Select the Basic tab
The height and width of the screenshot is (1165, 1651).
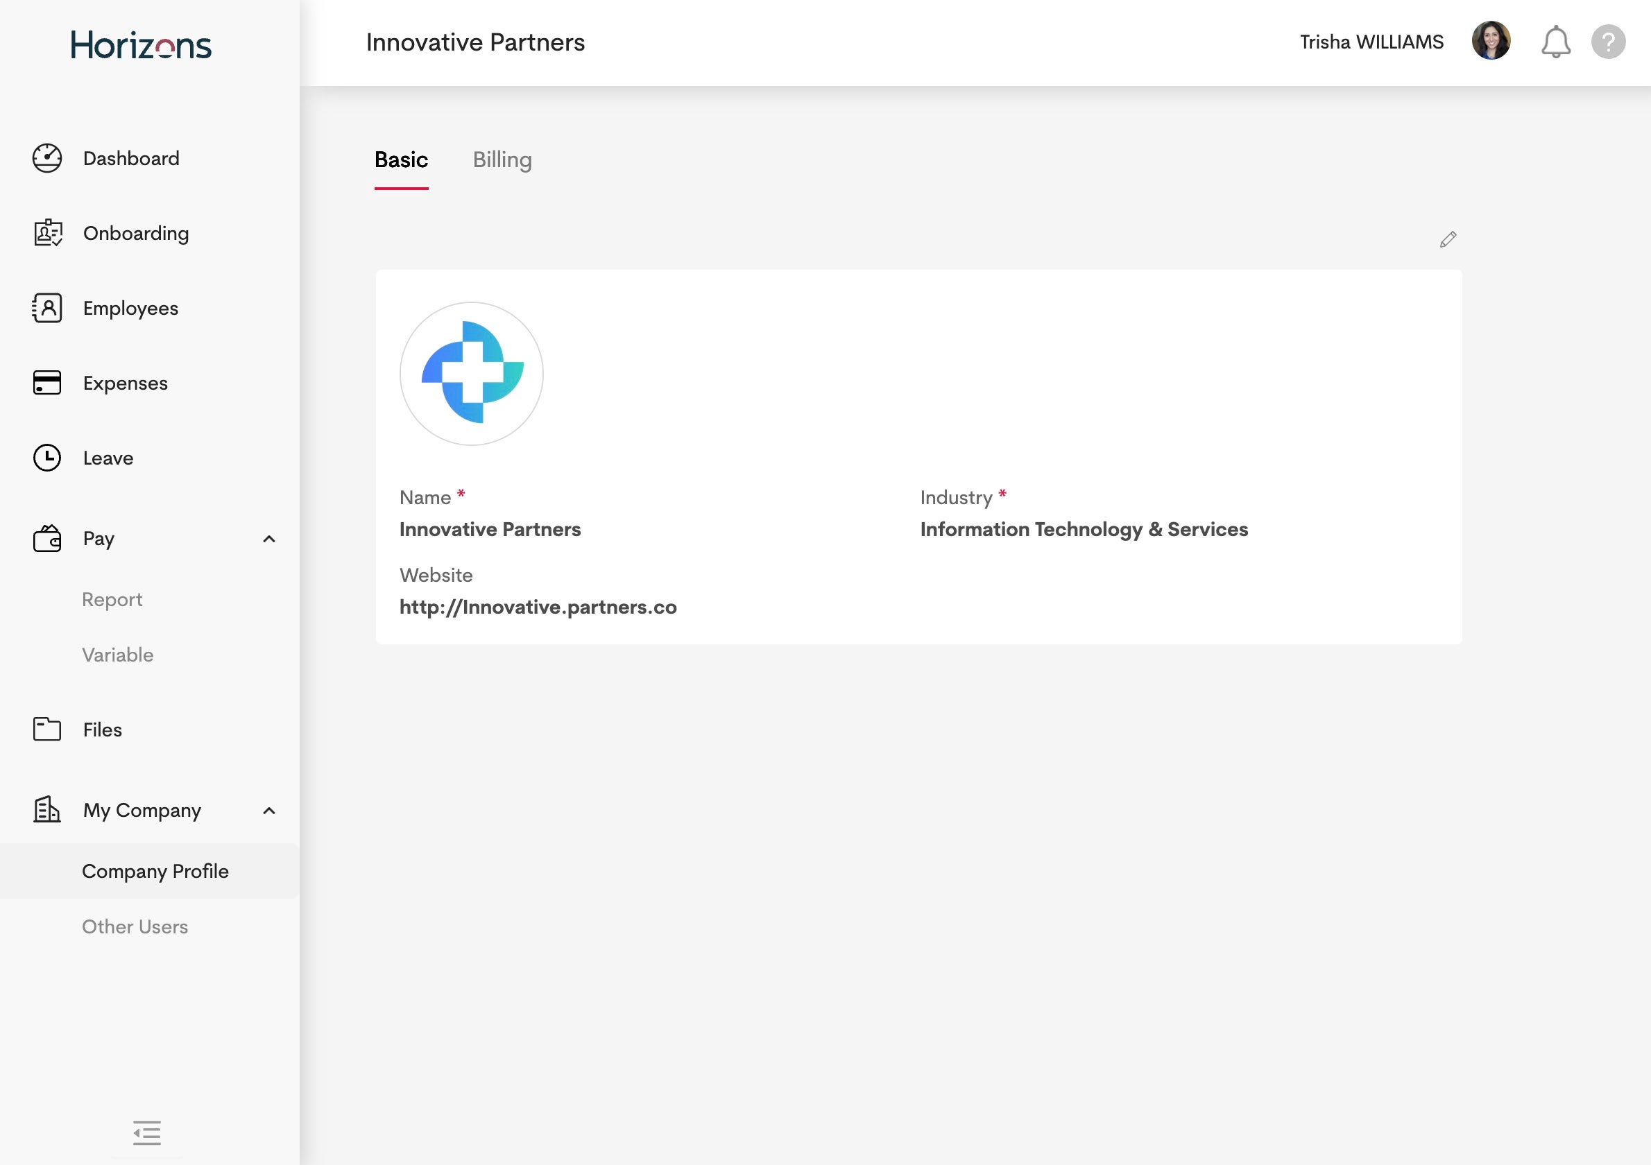tap(400, 159)
